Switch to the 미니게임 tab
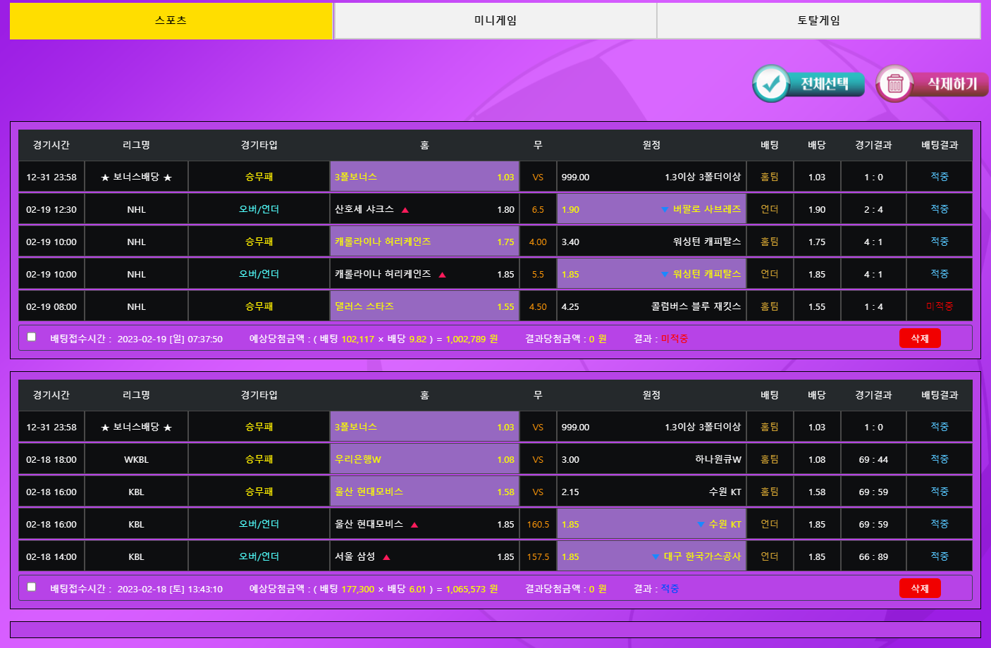The width and height of the screenshot is (991, 648). pyautogui.click(x=495, y=20)
